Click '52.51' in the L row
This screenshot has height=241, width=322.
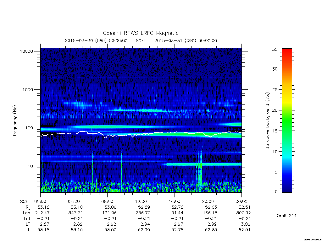244,230
